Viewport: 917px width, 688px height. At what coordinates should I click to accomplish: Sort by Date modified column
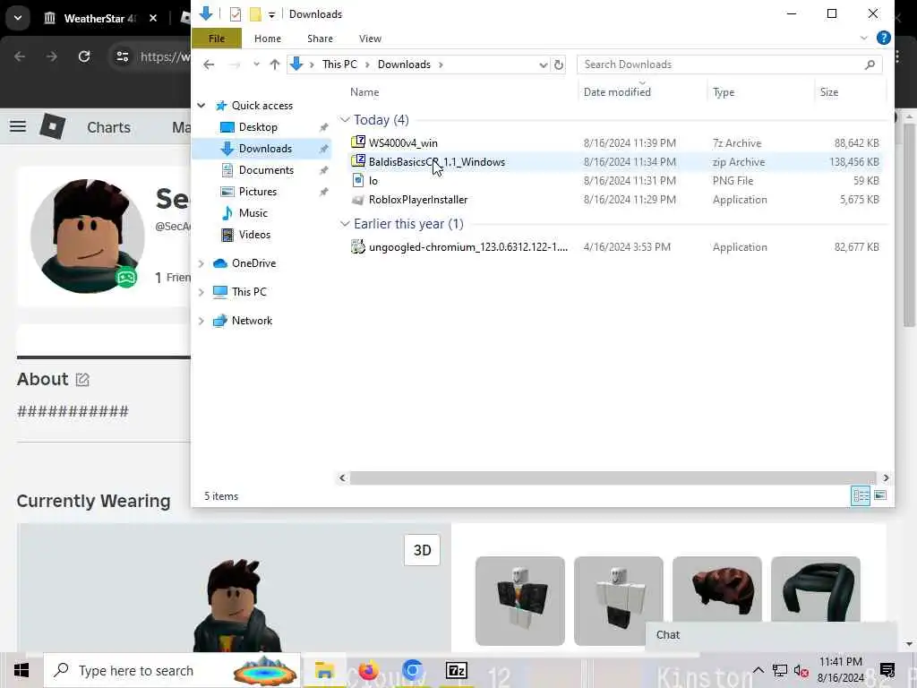tap(617, 92)
